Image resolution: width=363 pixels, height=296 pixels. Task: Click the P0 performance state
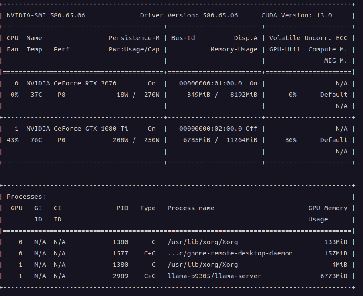point(61,140)
